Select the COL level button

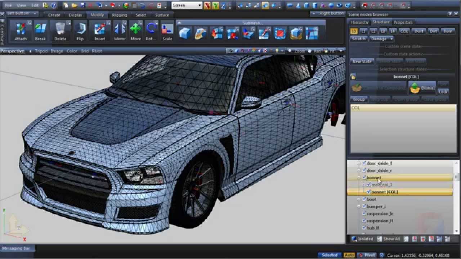coord(404,31)
